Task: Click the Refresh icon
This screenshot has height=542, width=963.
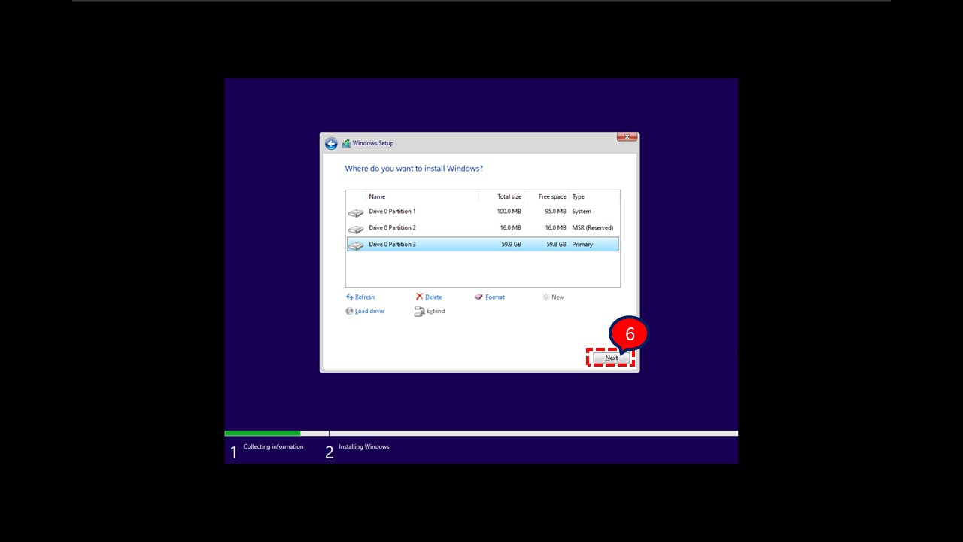Action: tap(350, 297)
